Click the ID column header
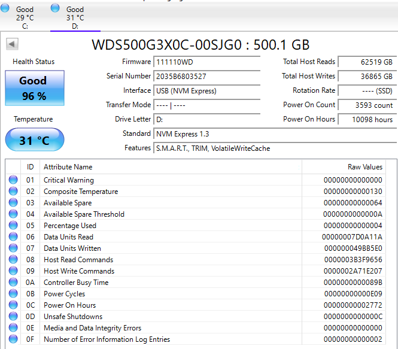Screen dimensions: 398x349 (30, 167)
